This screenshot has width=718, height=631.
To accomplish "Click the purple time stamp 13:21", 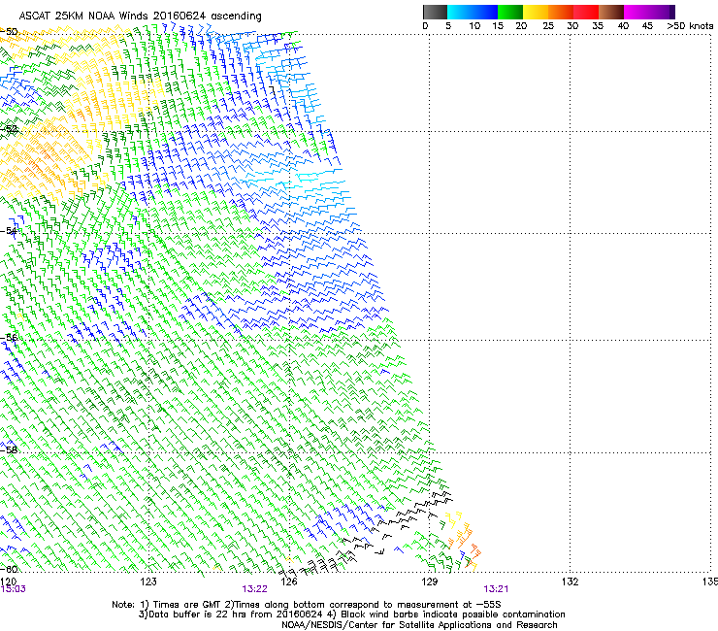I will pos(496,589).
